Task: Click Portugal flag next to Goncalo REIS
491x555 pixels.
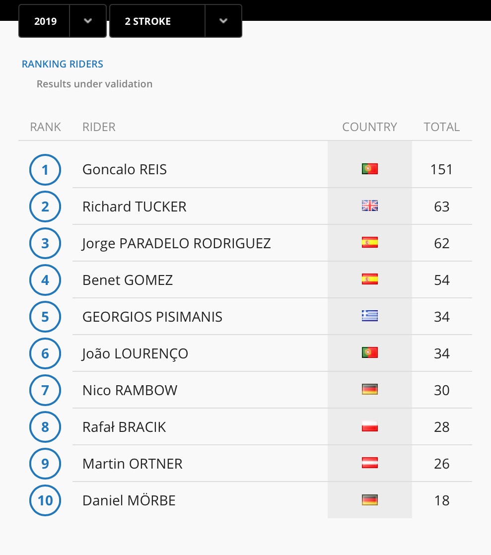Action: click(x=369, y=169)
